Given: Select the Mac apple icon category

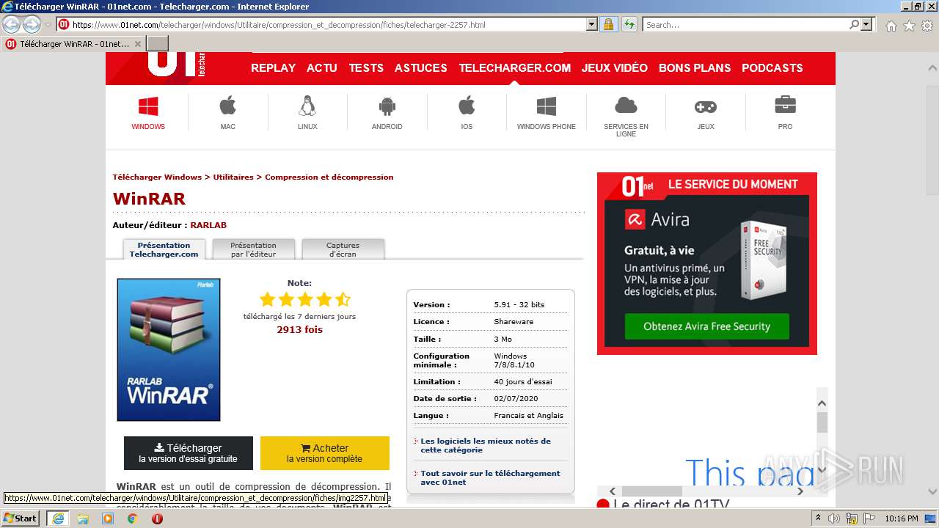Looking at the screenshot, I should point(228,106).
